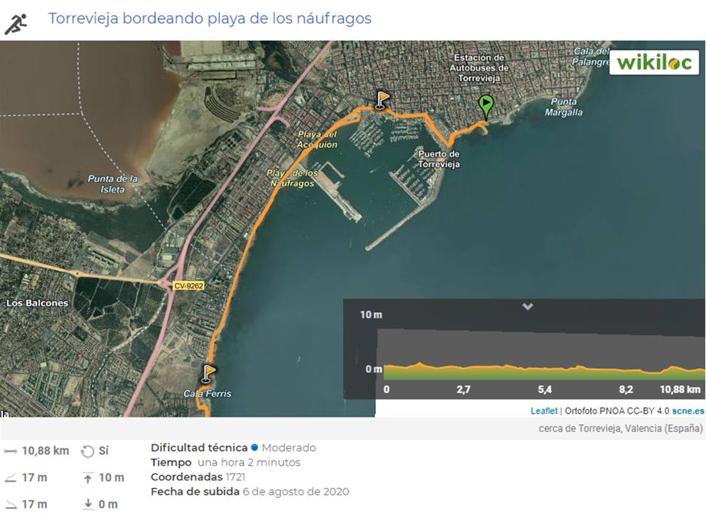The width and height of the screenshot is (706, 529).
Task: Click the blue Moderado difficulty dot
Action: click(254, 447)
